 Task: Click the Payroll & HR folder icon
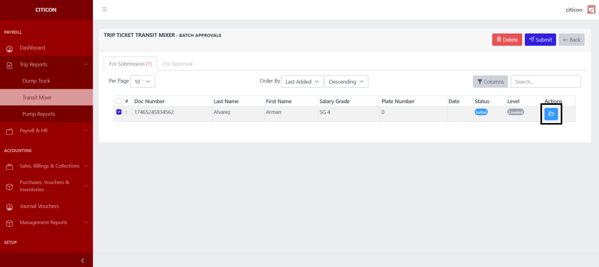click(9, 131)
